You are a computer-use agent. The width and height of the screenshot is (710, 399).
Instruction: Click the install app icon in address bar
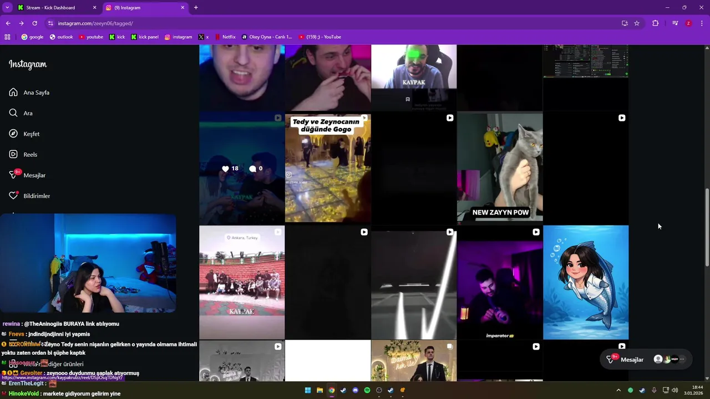point(625,23)
